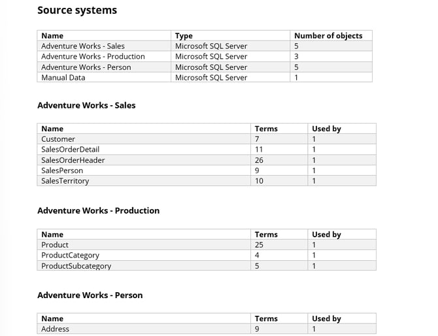This screenshot has width=438, height=336.
Task: Click the Address row
Action: 207,329
